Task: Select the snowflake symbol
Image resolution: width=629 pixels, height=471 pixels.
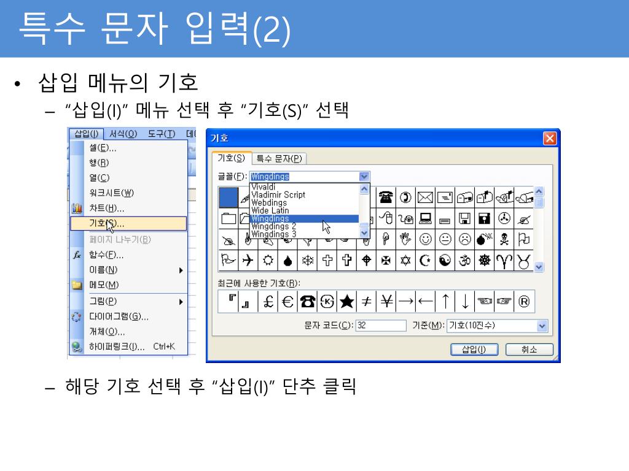Action: click(307, 261)
